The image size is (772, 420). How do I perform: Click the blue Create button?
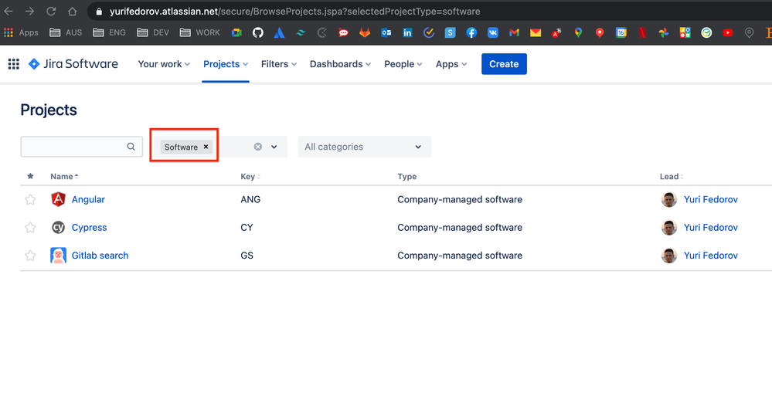(504, 64)
